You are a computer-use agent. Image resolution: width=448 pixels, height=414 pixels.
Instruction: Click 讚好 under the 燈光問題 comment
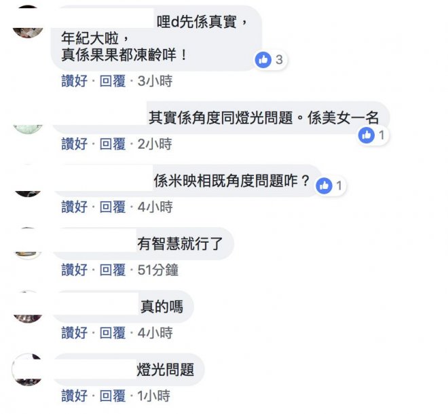(75, 396)
